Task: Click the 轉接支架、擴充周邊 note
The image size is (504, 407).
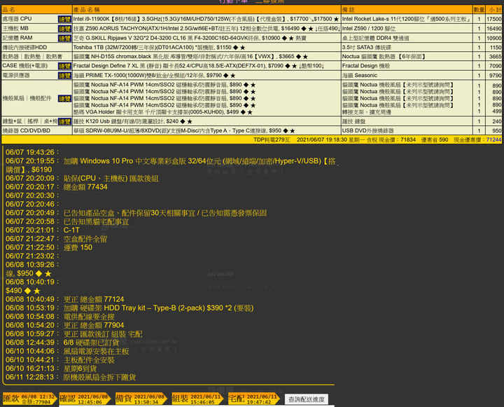Action: click(x=366, y=112)
